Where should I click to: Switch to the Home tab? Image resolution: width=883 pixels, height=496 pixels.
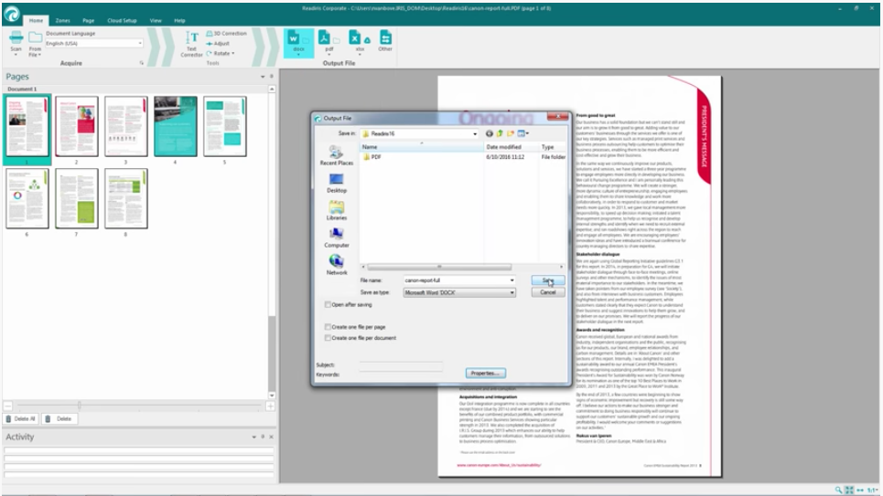[x=36, y=20]
